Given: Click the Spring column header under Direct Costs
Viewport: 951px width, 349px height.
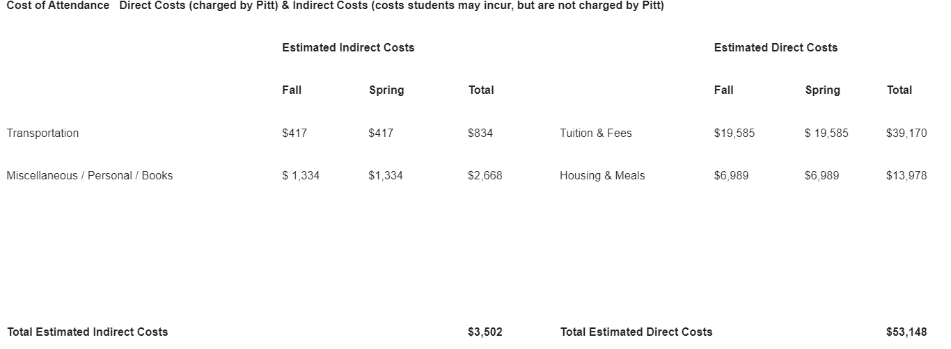Looking at the screenshot, I should click(822, 90).
